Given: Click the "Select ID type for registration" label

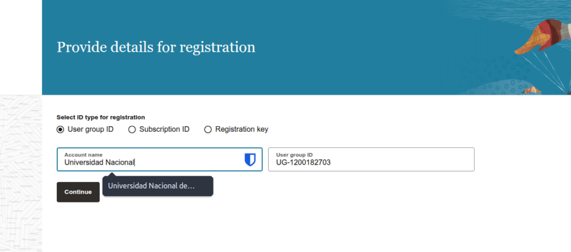Looking at the screenshot, I should (x=101, y=117).
